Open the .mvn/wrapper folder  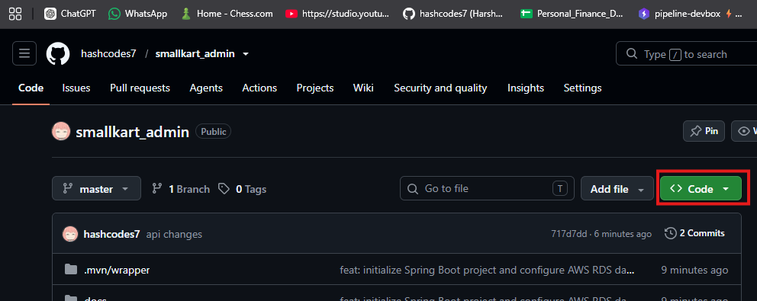(x=117, y=270)
